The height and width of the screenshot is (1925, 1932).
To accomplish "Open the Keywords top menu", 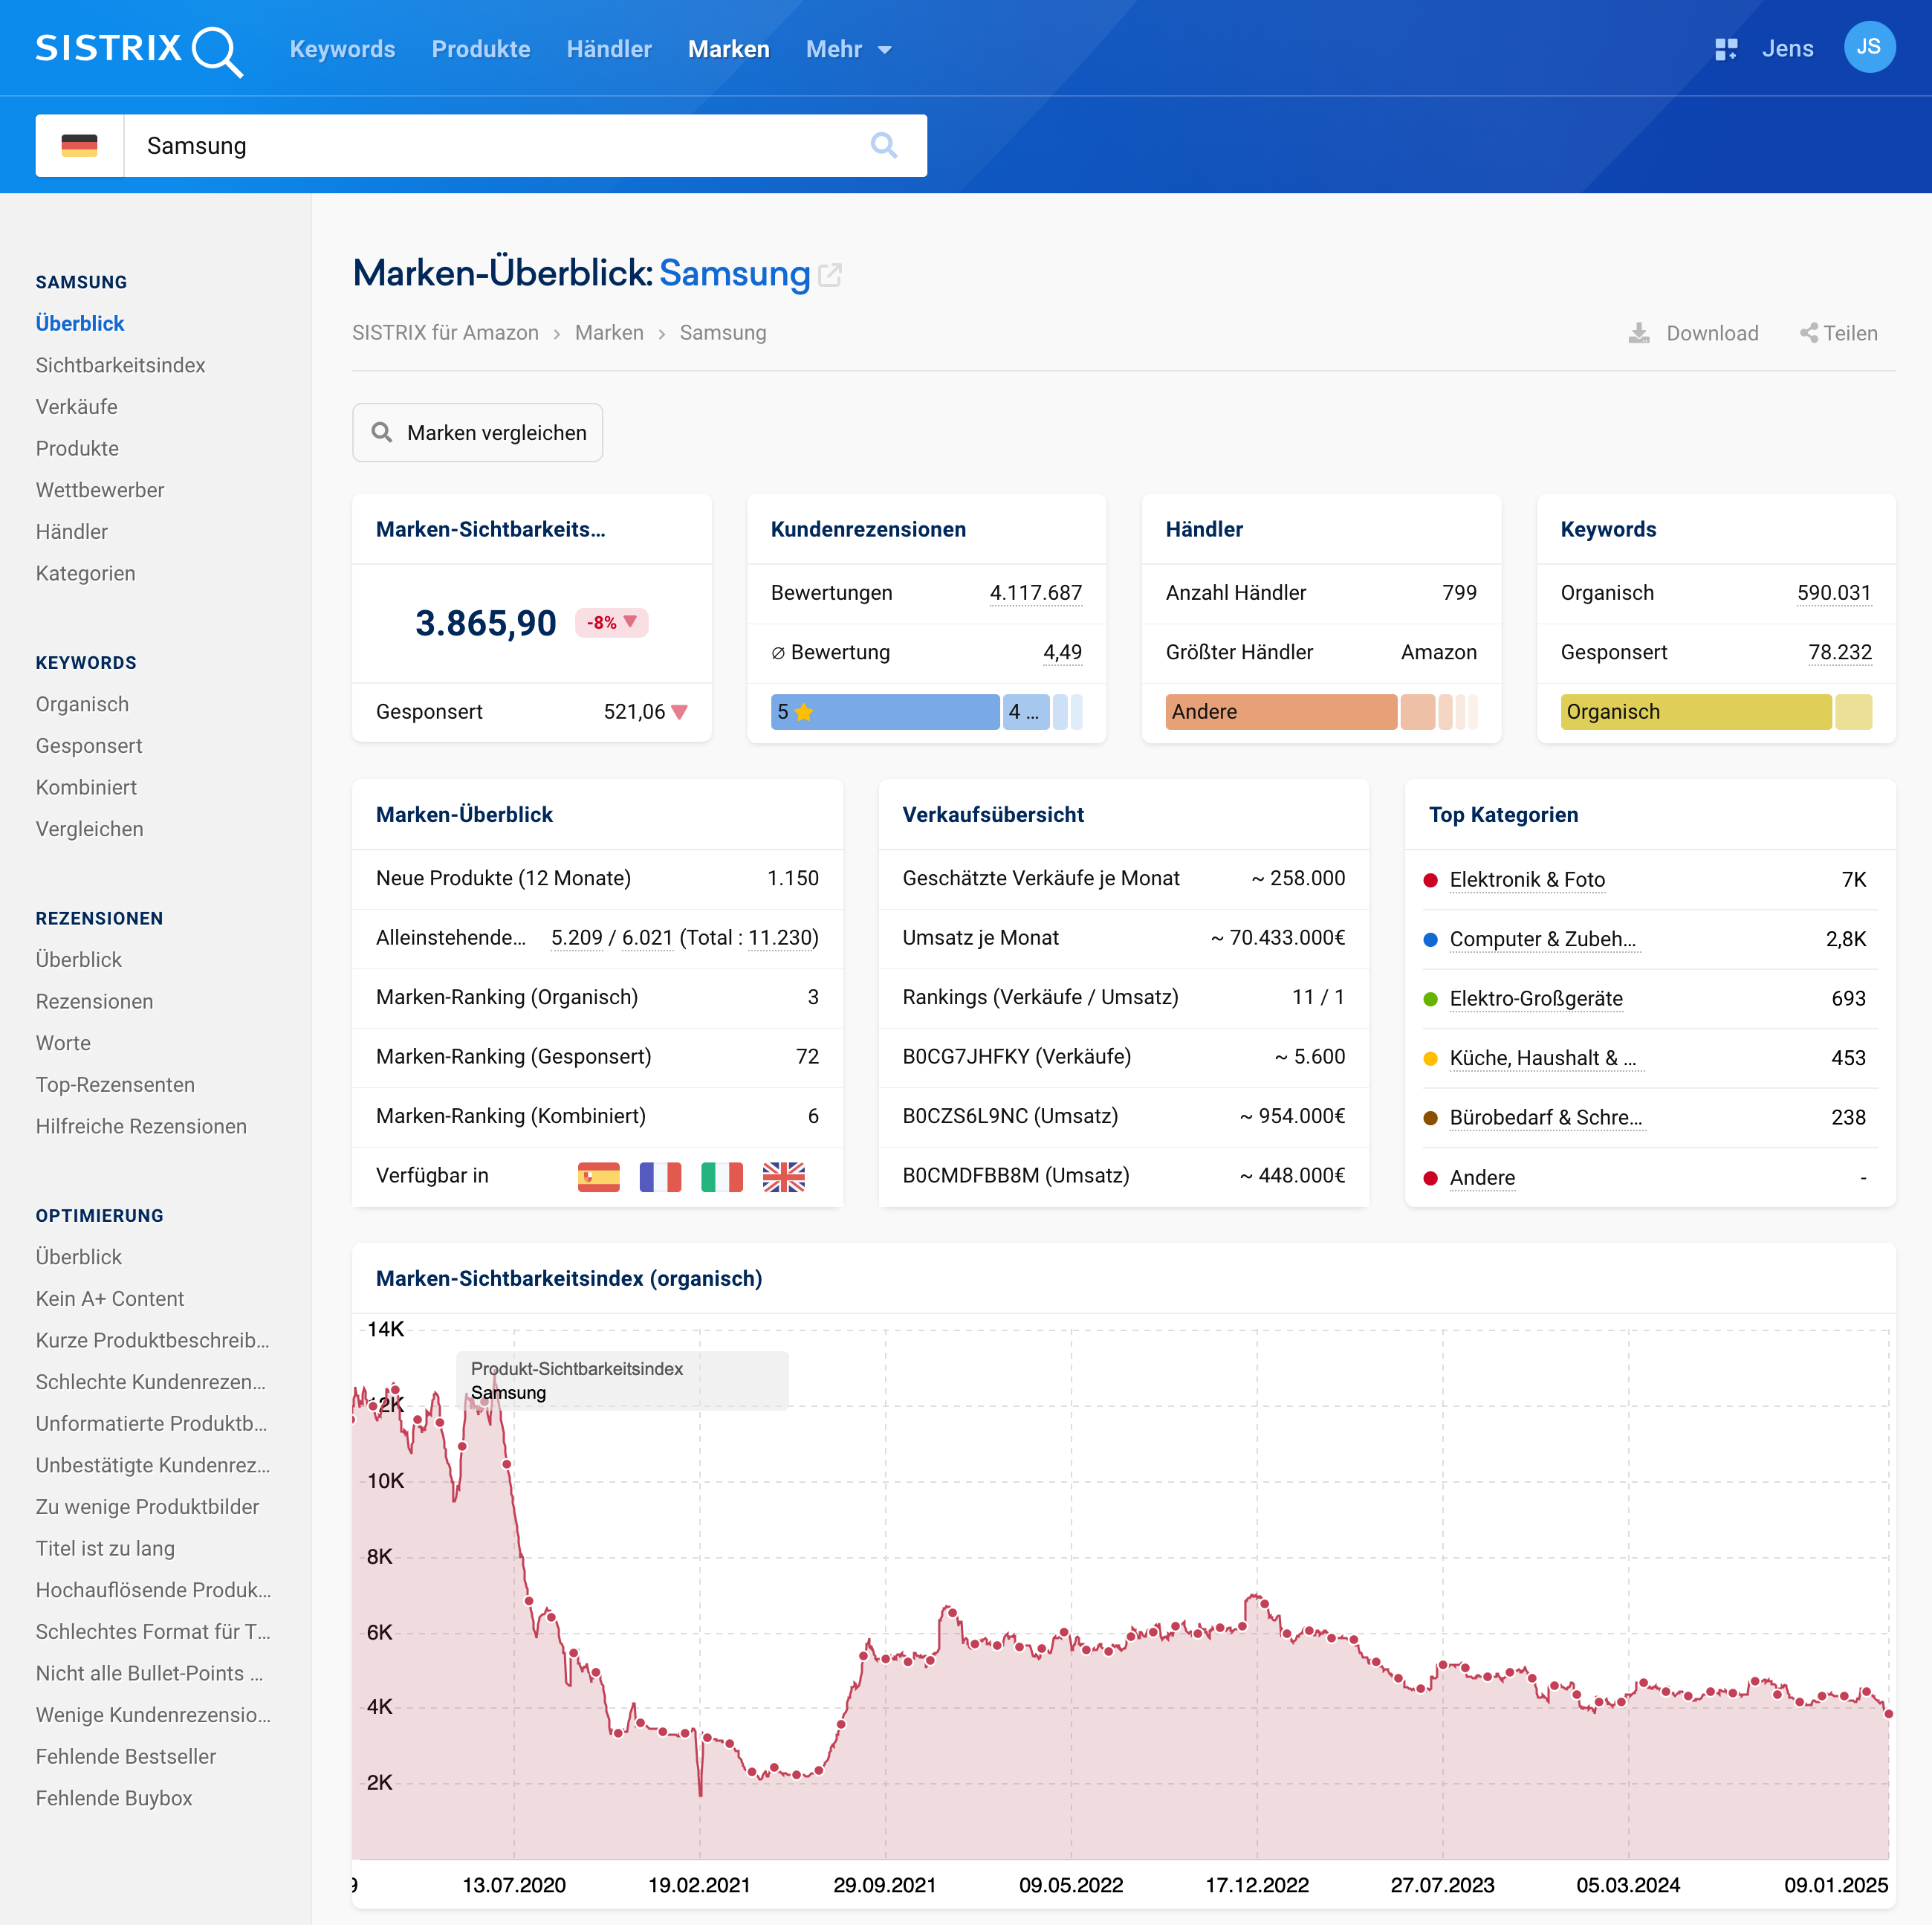I will click(x=342, y=49).
